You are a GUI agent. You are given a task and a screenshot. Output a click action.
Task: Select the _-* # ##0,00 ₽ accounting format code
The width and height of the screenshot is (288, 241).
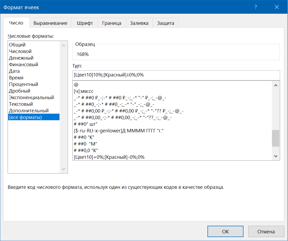(172, 111)
